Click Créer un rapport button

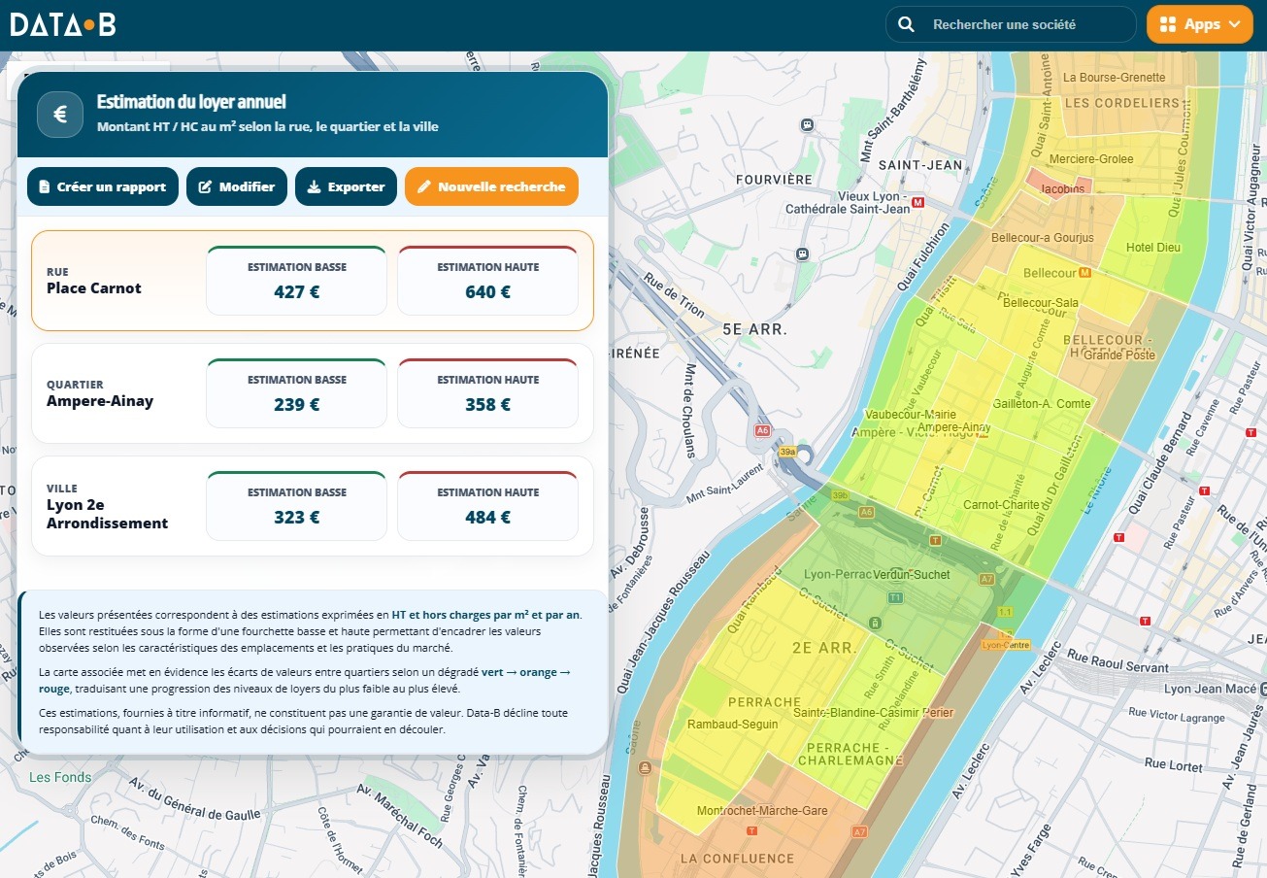click(x=103, y=186)
